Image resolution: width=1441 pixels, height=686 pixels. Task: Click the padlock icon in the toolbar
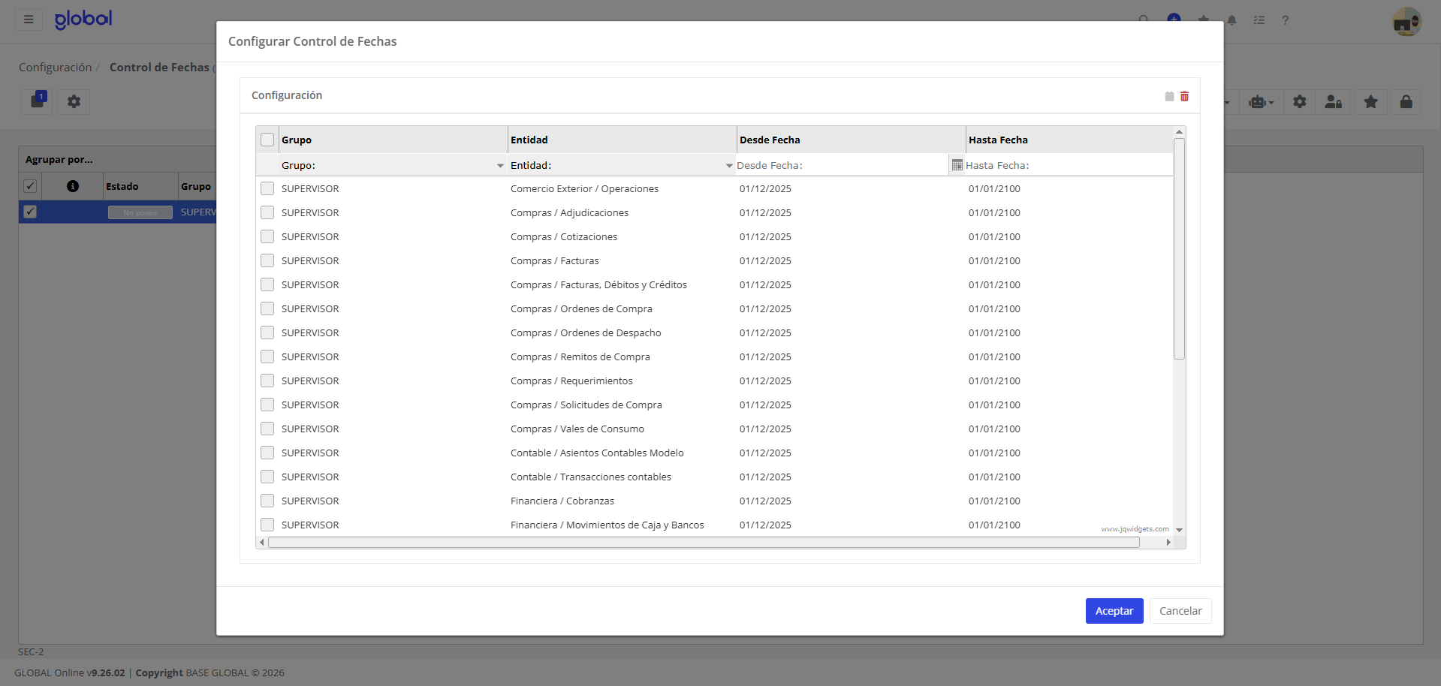(x=1406, y=102)
